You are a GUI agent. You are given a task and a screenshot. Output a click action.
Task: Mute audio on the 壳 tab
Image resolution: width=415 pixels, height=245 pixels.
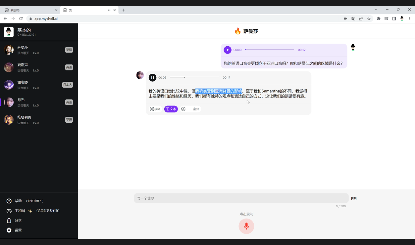pos(109,10)
